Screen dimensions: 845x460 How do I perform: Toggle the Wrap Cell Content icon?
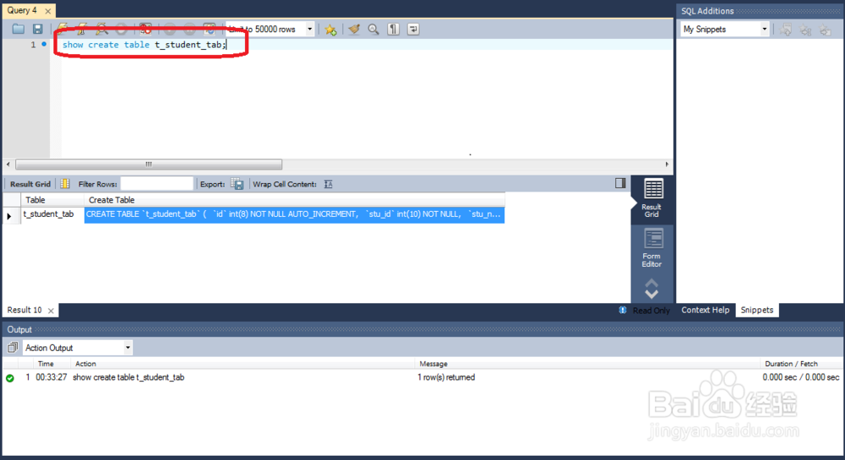pos(328,184)
